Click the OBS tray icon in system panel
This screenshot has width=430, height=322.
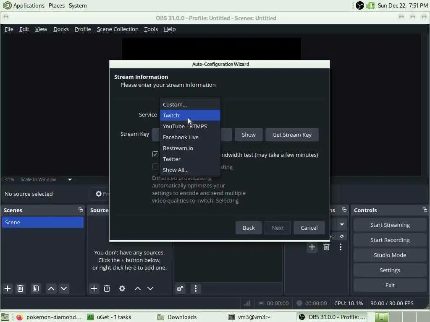pyautogui.click(x=360, y=5)
